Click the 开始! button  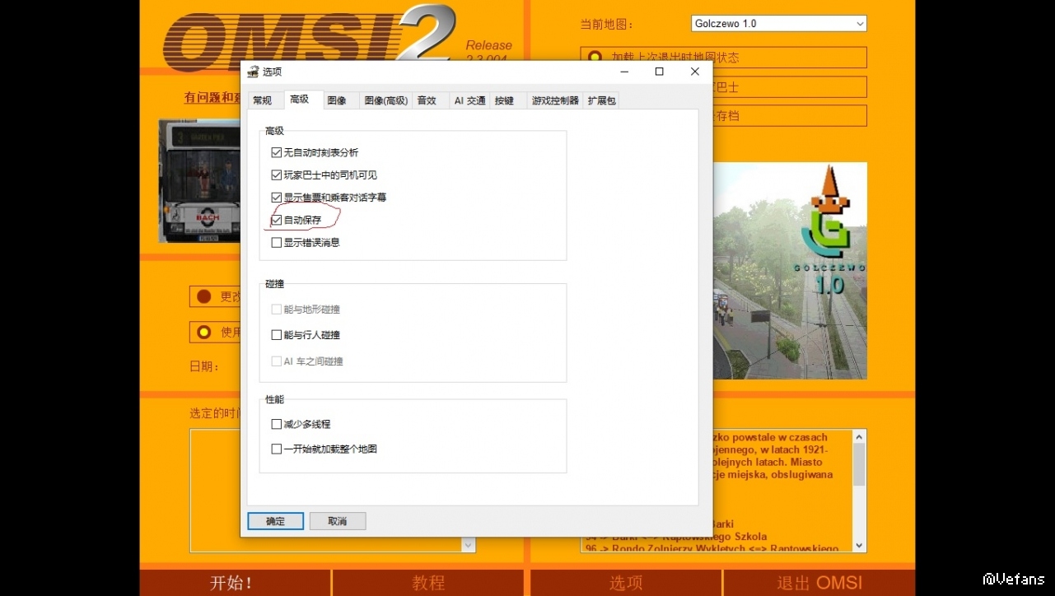tap(235, 583)
